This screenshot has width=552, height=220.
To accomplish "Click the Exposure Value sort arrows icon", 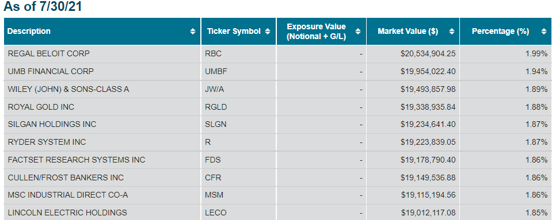I will tap(358, 31).
